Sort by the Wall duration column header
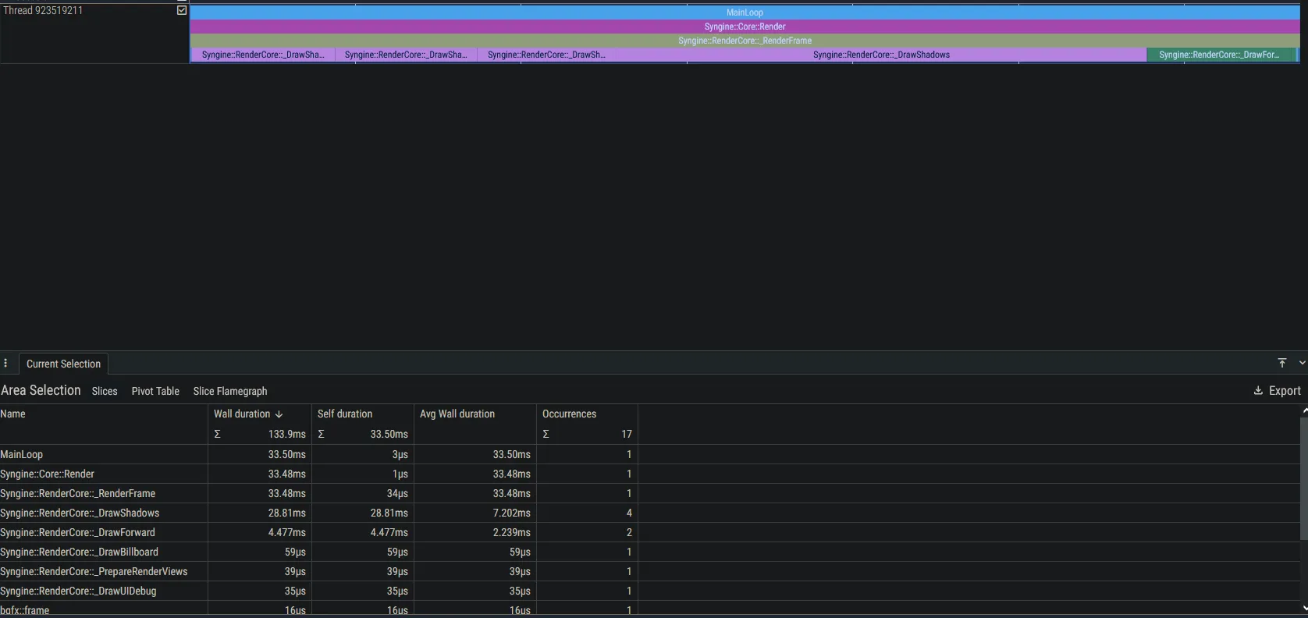1308x618 pixels. pyautogui.click(x=242, y=414)
